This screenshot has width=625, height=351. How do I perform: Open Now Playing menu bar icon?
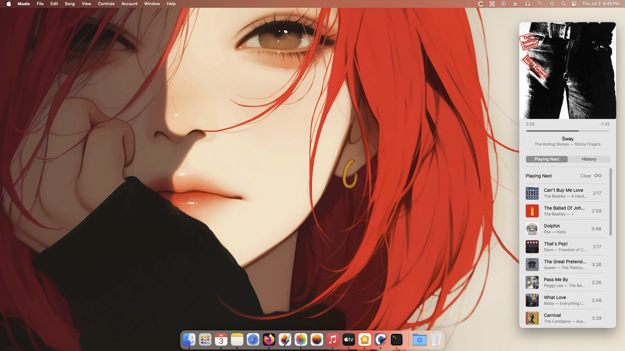point(504,4)
